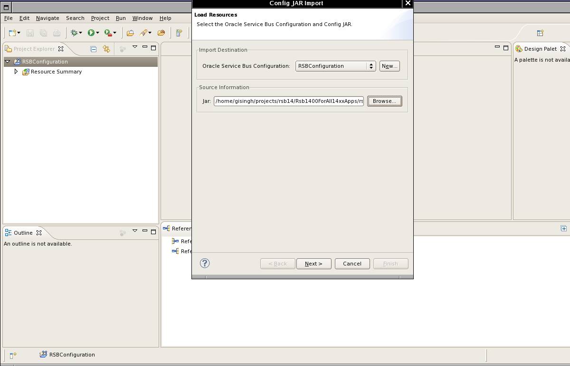This screenshot has width=570, height=366.
Task: Click the Save All toolbar icon
Action: [x=43, y=33]
